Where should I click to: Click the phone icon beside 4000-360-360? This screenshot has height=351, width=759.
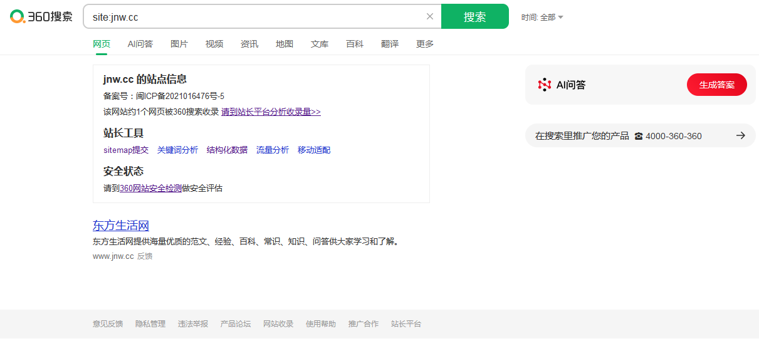639,136
